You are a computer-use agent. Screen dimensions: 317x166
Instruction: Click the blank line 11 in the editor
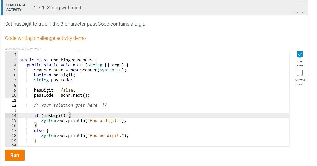(147, 100)
